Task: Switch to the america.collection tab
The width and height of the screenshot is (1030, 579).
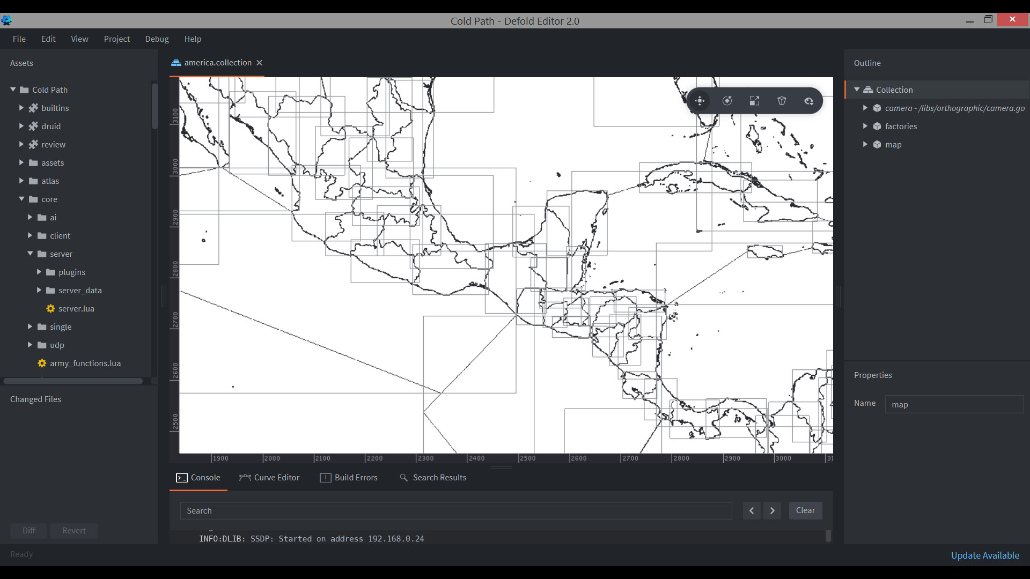Action: [x=217, y=63]
